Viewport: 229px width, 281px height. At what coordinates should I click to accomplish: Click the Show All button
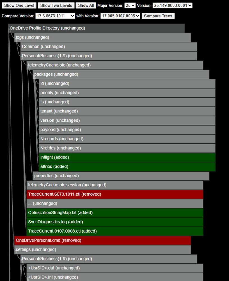(x=86, y=5)
